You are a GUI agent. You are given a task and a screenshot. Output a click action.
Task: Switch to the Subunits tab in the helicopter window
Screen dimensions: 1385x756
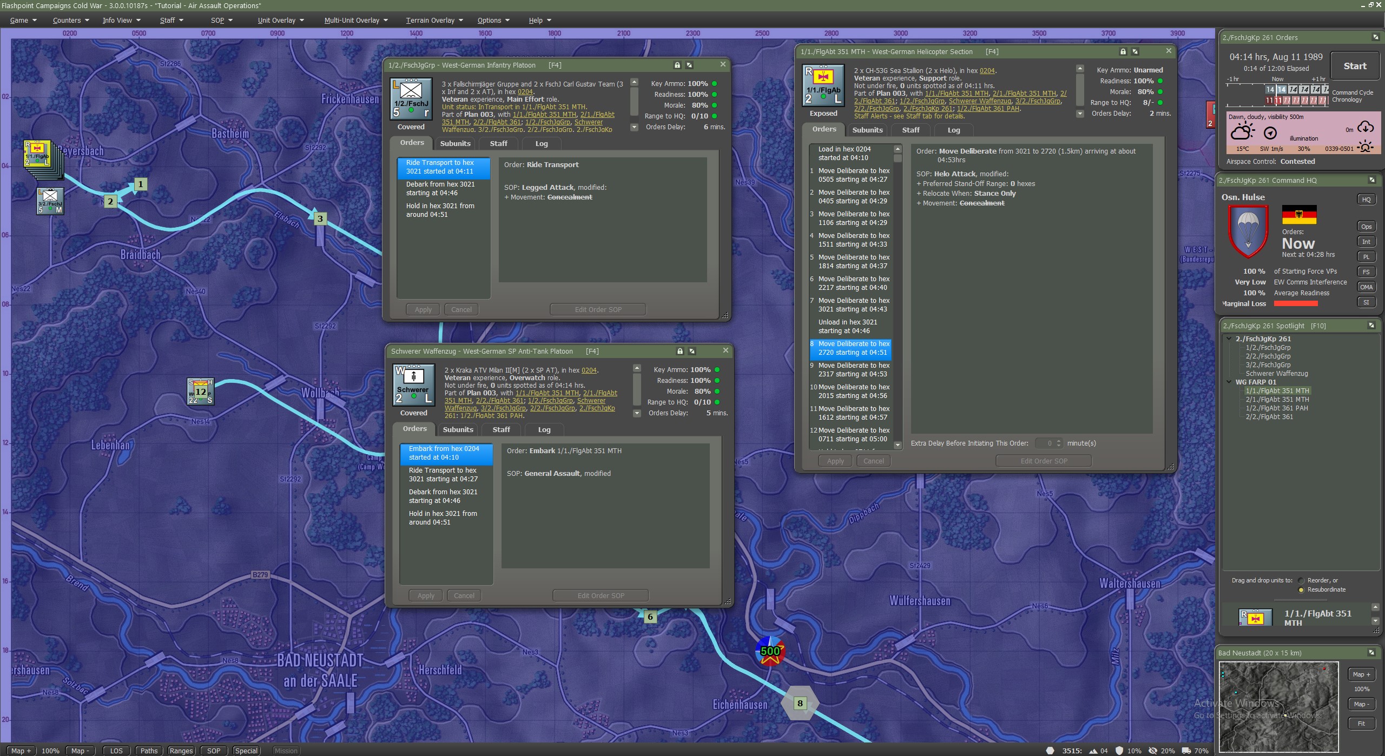[x=867, y=130]
